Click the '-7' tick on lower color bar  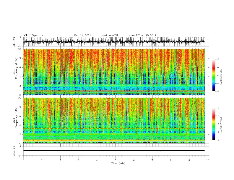click(218, 140)
